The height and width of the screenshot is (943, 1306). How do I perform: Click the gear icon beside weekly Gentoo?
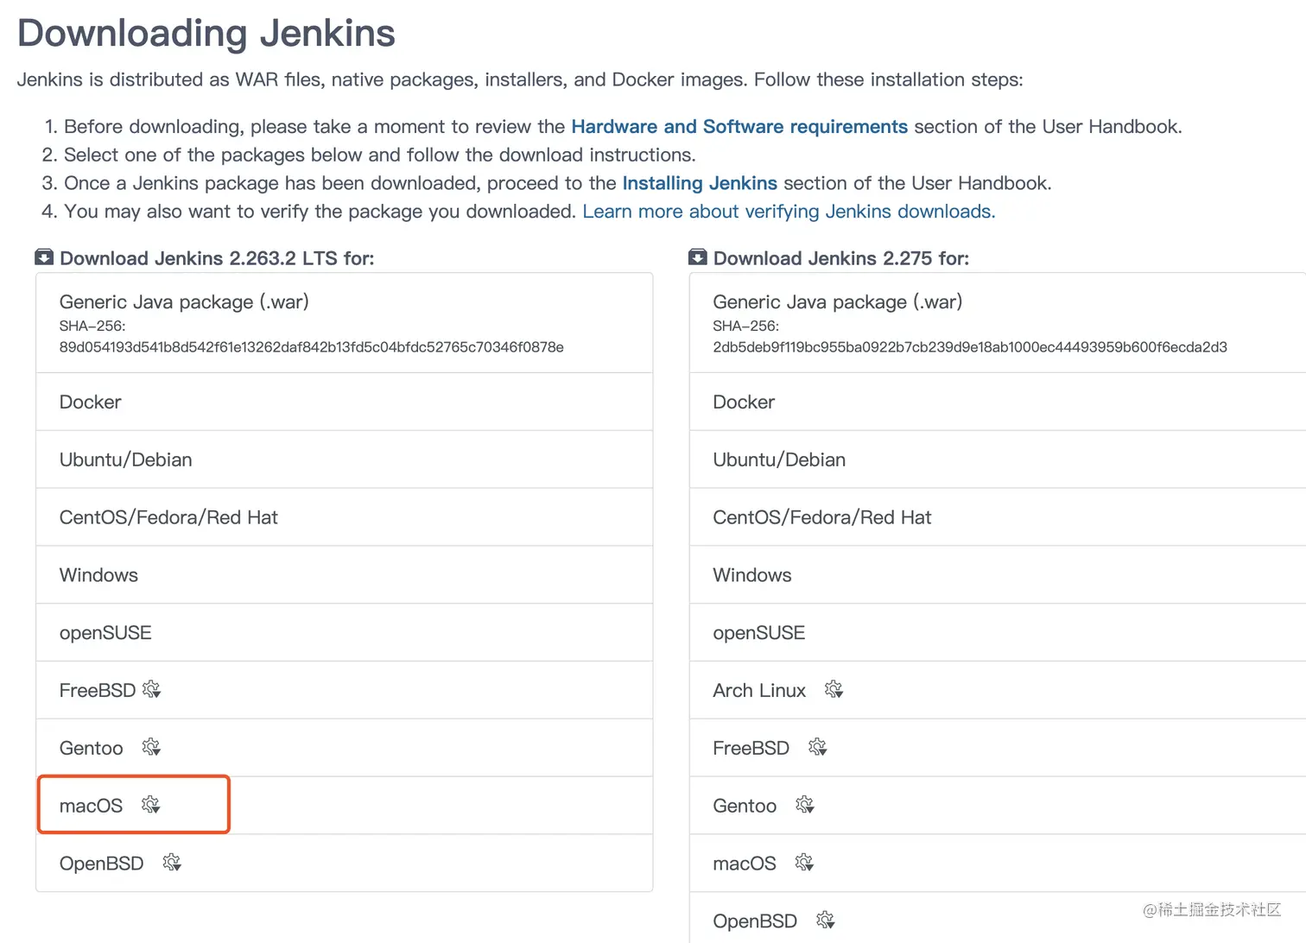805,805
